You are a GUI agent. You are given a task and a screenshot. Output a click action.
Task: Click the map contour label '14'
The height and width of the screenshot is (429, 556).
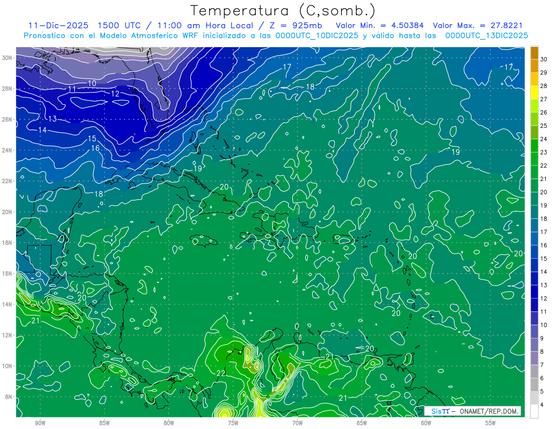pyautogui.click(x=42, y=130)
